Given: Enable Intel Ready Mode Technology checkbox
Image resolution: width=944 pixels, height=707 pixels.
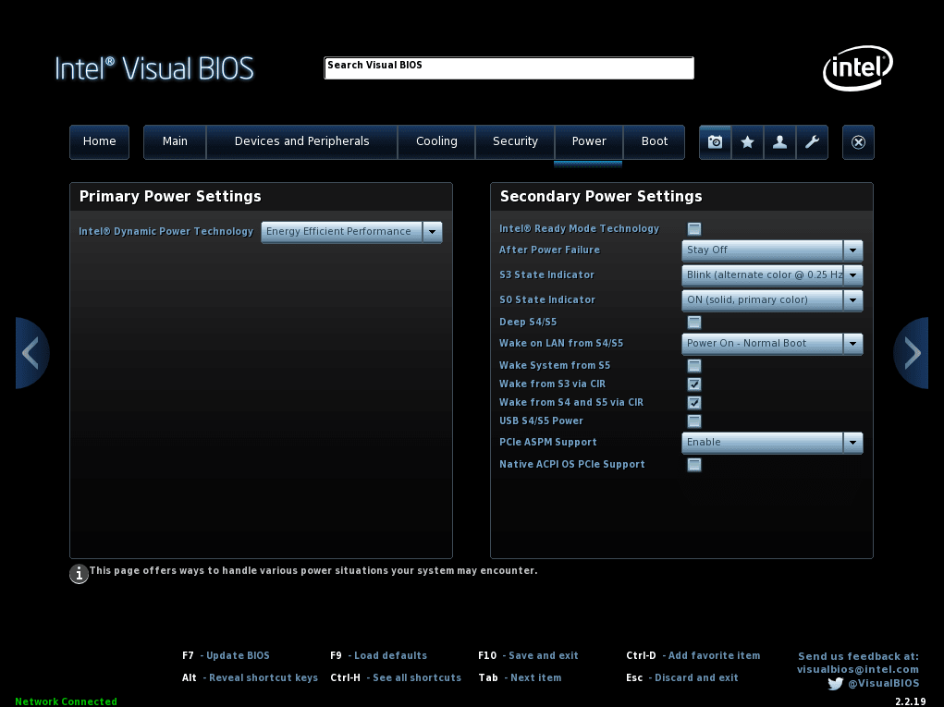Looking at the screenshot, I should [x=694, y=229].
